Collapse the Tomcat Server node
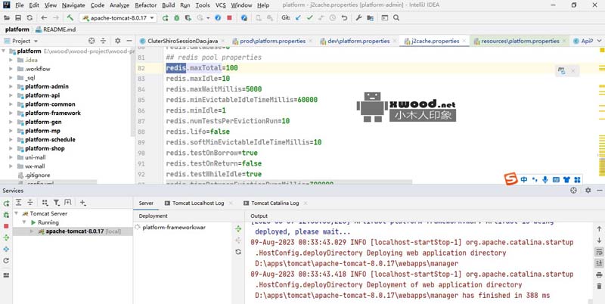 [16, 213]
